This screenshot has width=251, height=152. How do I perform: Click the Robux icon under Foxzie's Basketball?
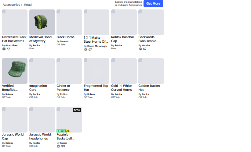[x=58, y=147]
